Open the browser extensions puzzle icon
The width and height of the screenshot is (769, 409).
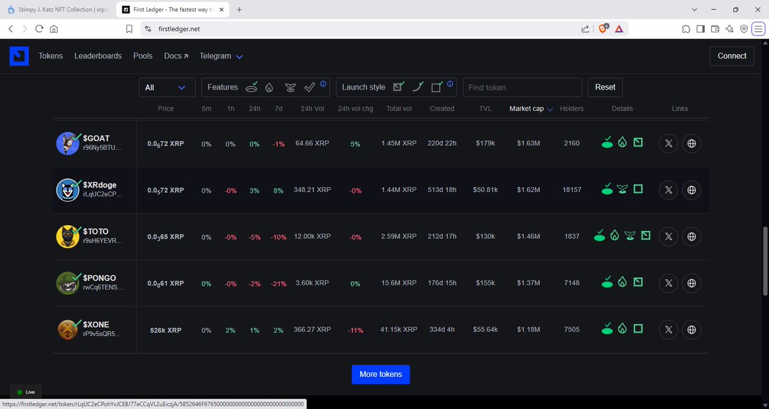coord(686,29)
